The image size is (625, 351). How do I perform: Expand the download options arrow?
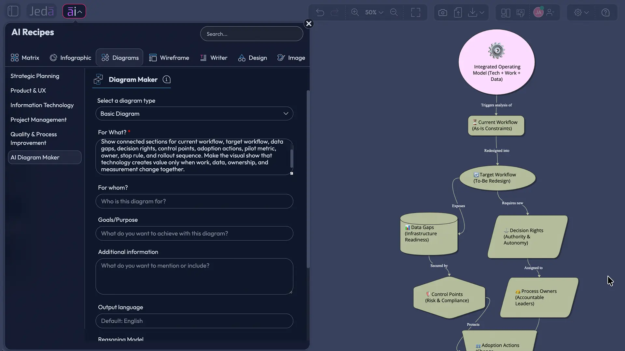click(x=482, y=13)
